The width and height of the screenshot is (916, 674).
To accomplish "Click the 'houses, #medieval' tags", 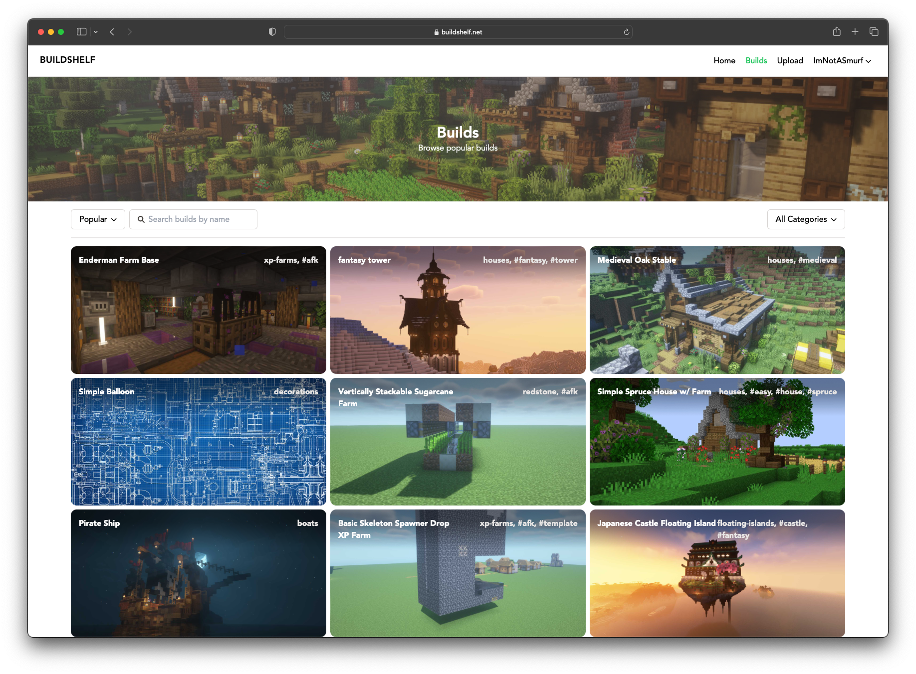I will pos(802,260).
